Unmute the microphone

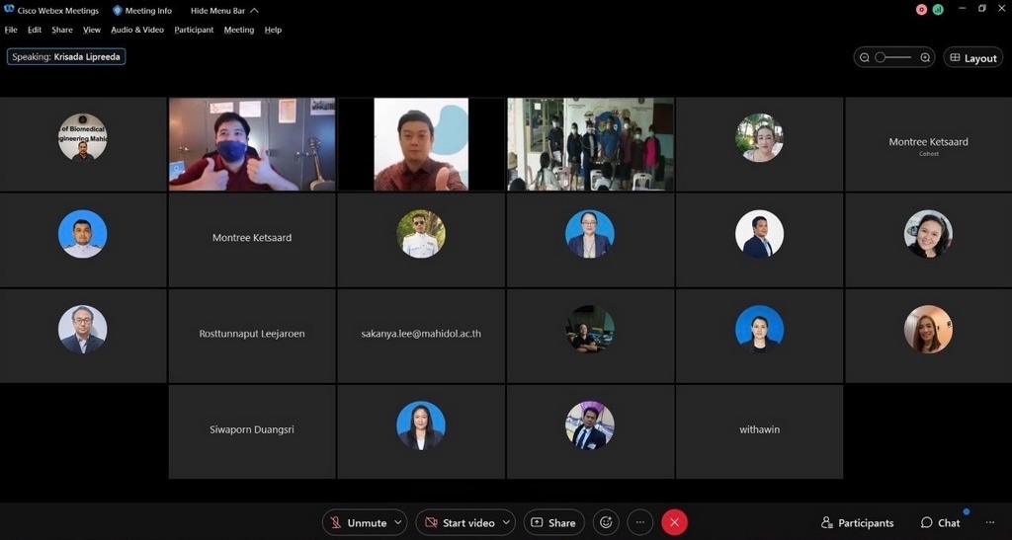point(356,522)
